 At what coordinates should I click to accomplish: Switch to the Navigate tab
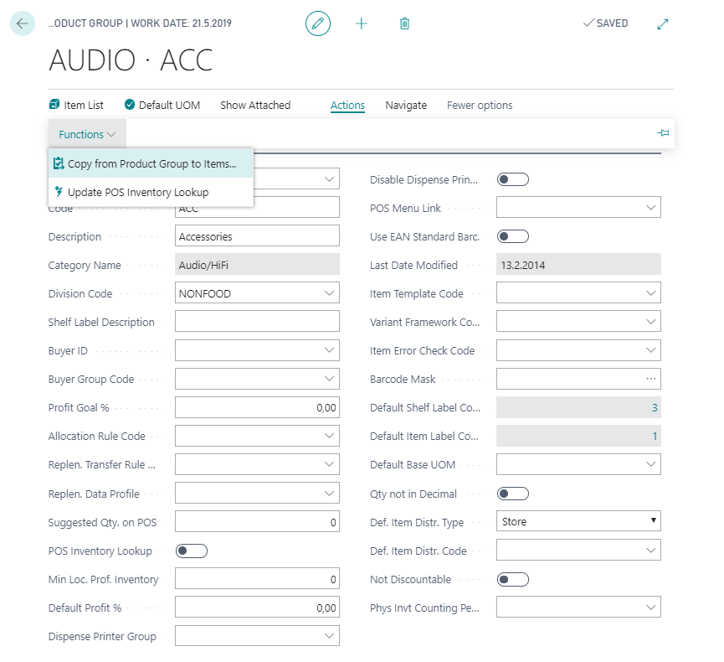click(x=406, y=105)
